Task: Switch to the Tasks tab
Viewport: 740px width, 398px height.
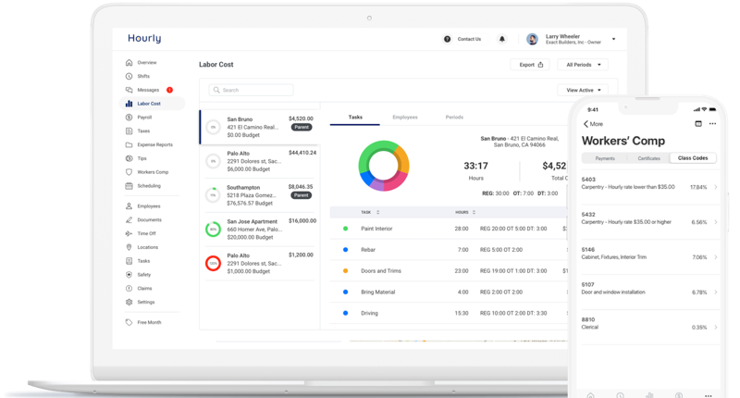Action: click(355, 118)
